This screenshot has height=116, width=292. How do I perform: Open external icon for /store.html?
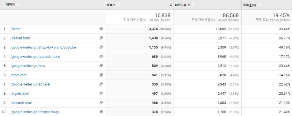tap(101, 75)
